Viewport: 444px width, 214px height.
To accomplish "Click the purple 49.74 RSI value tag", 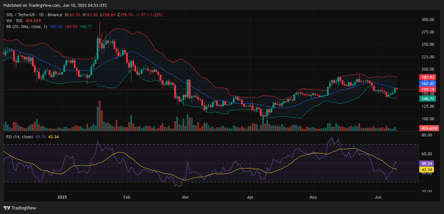I will pos(426,164).
